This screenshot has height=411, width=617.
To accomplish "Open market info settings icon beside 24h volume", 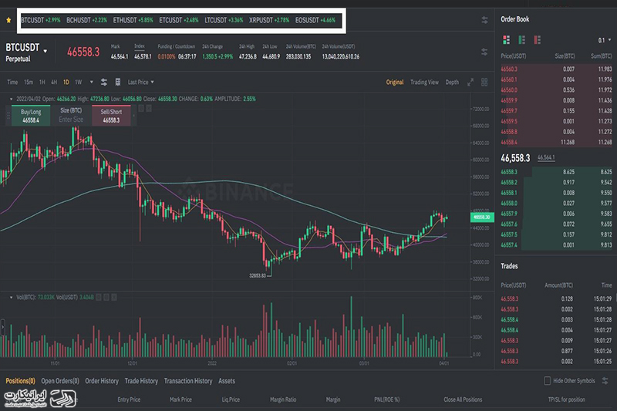I will coord(484,52).
